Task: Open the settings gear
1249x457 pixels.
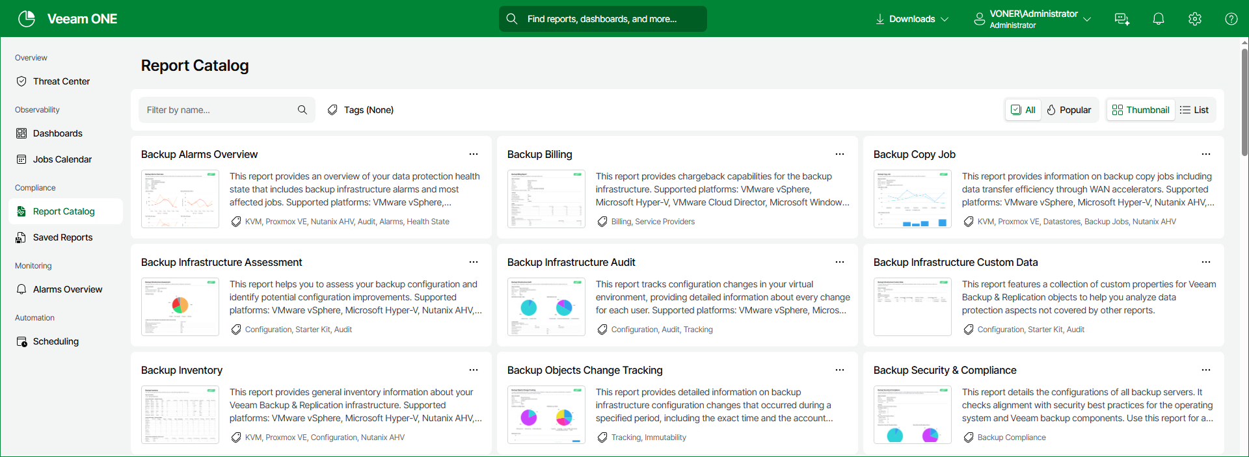Action: (1195, 19)
